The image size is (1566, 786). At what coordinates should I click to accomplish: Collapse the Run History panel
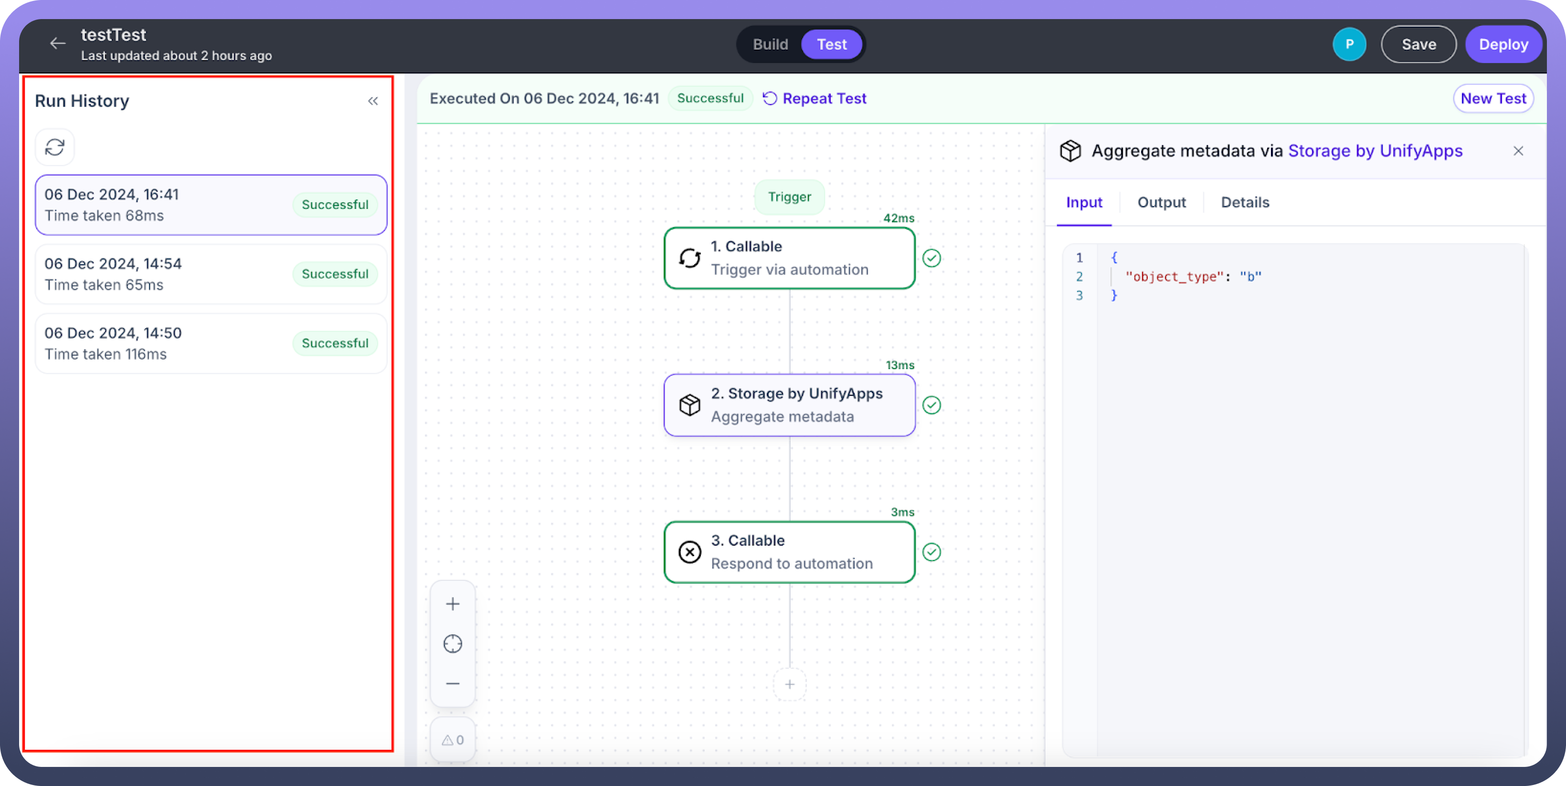pos(373,101)
